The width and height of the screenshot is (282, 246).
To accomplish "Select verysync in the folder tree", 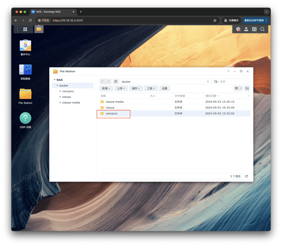I will tap(68, 91).
